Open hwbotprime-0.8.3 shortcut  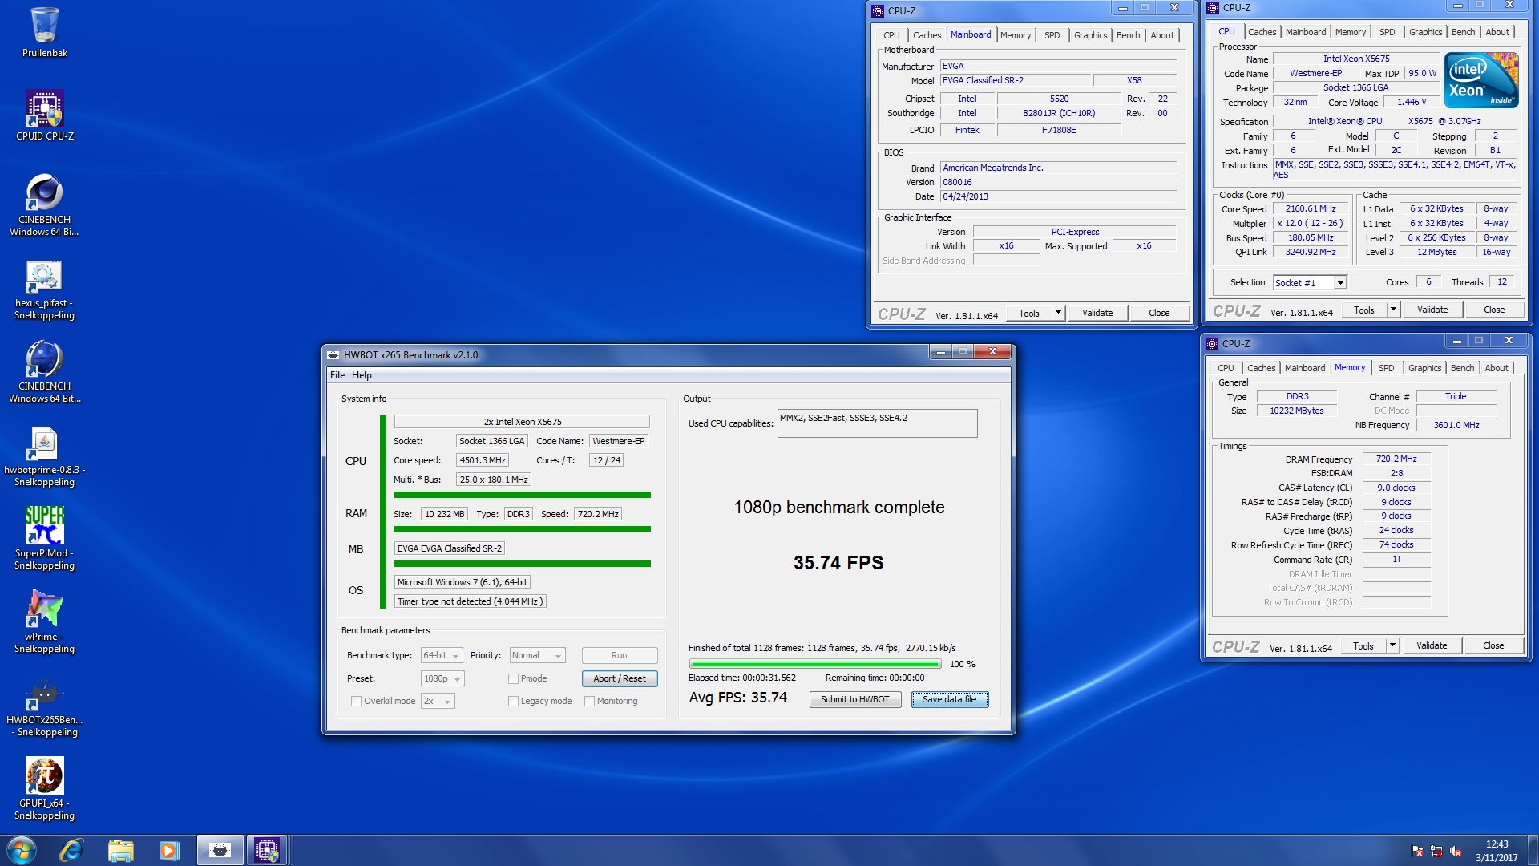[44, 456]
